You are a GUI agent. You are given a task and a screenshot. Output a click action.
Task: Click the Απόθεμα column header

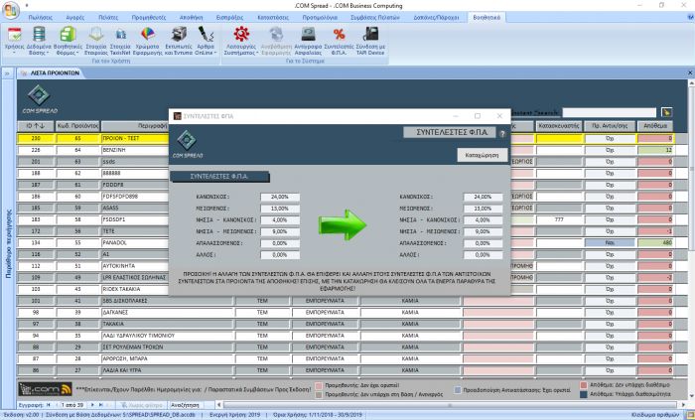[x=655, y=126]
